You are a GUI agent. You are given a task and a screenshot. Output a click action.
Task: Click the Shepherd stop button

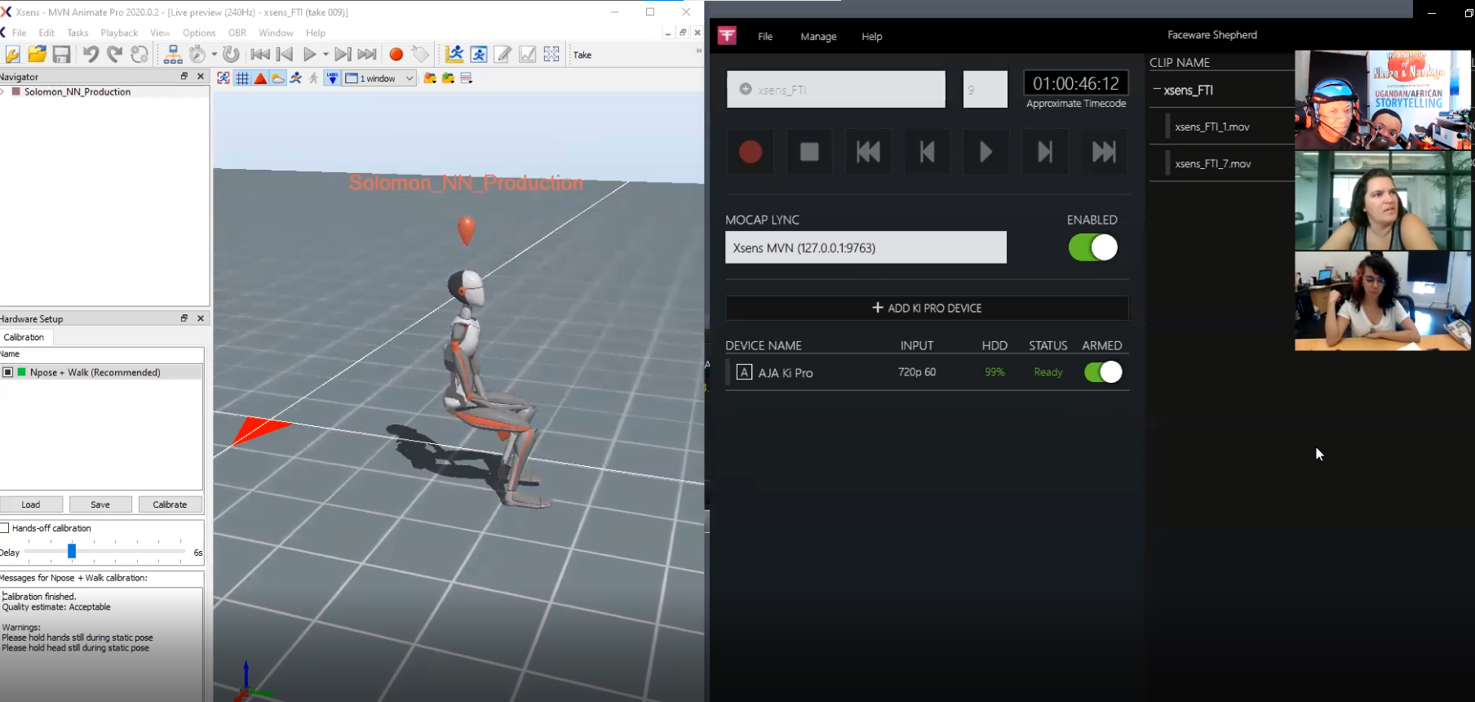coord(809,152)
